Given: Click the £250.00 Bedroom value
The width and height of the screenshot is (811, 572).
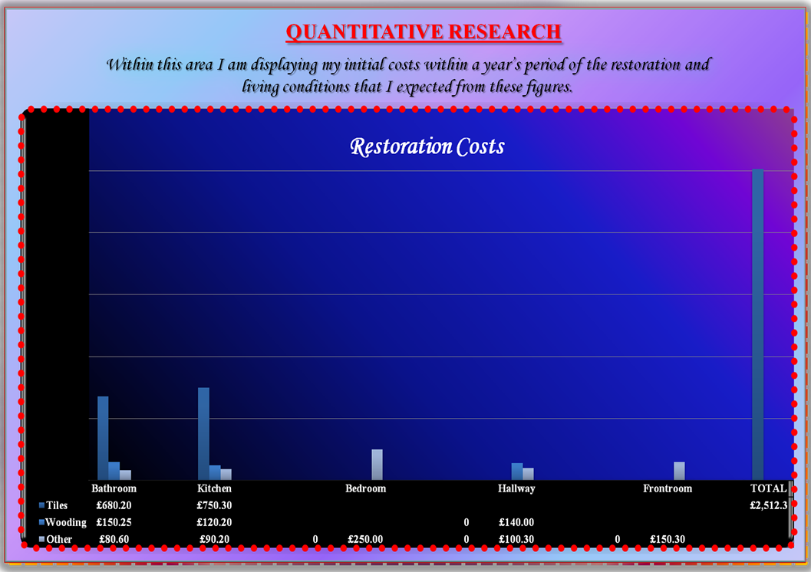Looking at the screenshot, I should 365,539.
